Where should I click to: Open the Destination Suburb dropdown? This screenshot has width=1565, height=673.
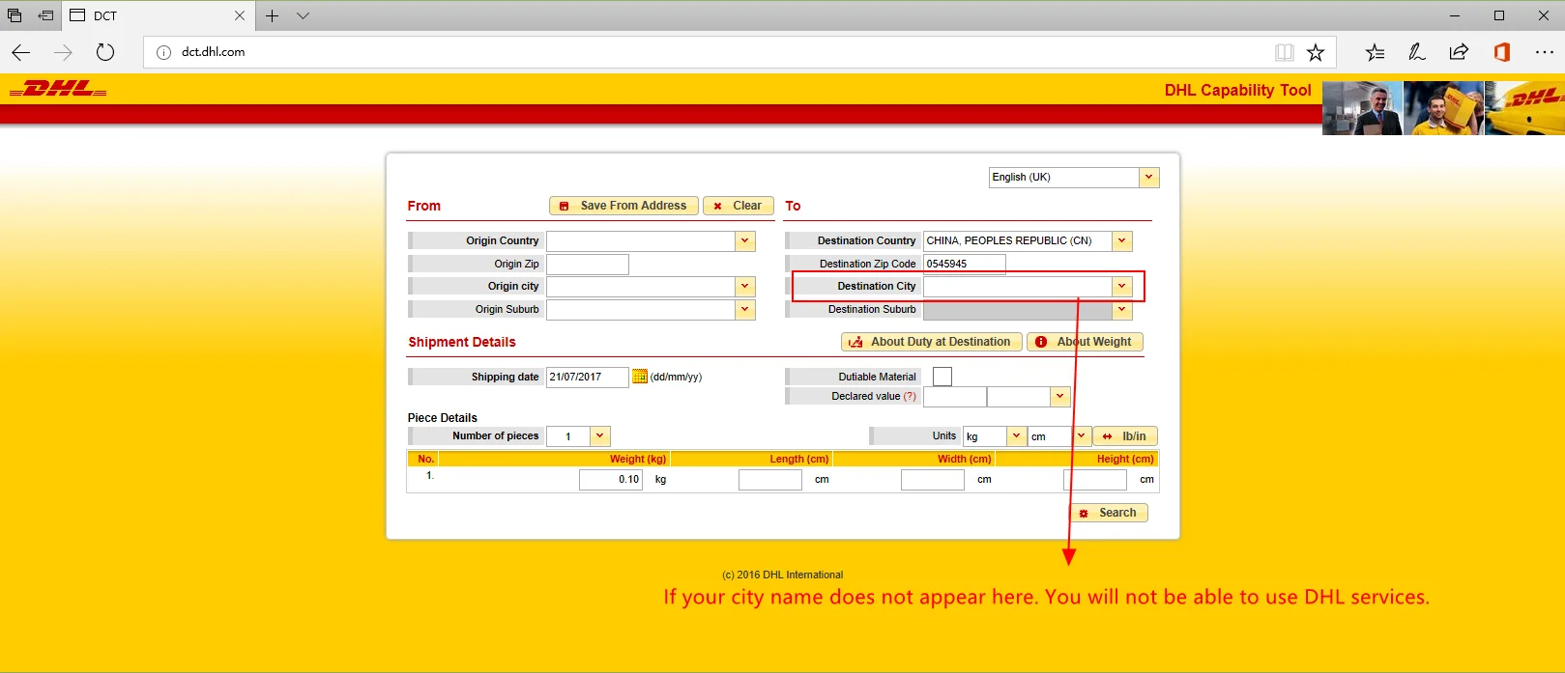coord(1121,310)
